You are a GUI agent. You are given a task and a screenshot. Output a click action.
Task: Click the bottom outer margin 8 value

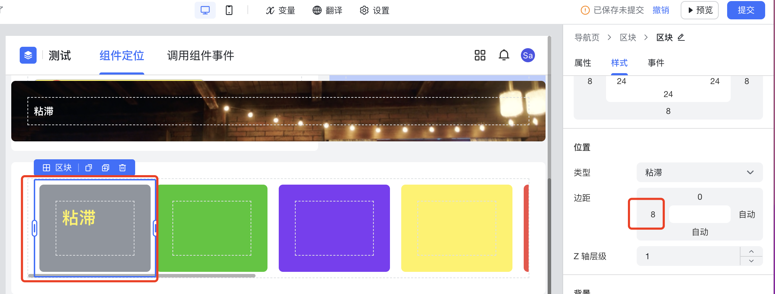(668, 111)
